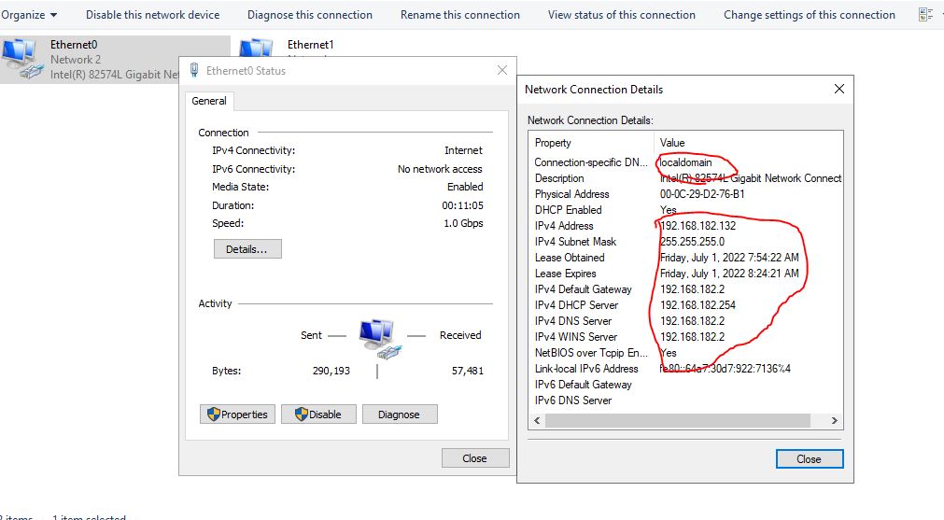The image size is (944, 520).
Task: Select the IPv4 Address value 192.168.182.132
Action: point(697,226)
